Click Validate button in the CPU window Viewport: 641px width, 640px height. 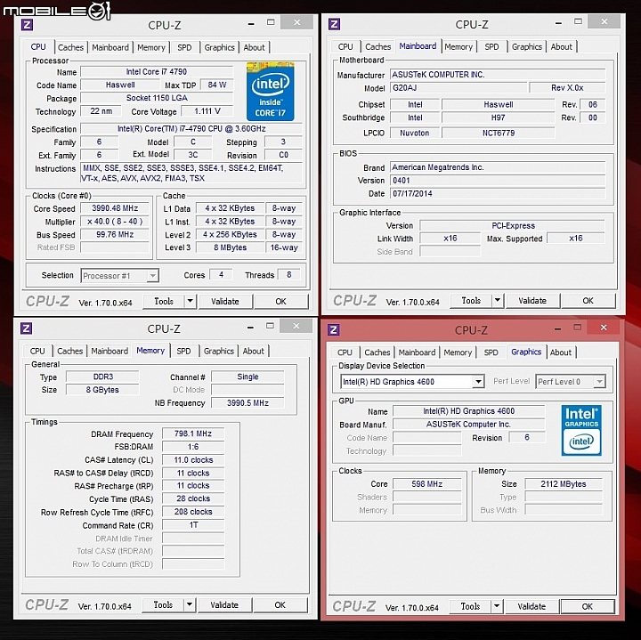[x=225, y=302]
